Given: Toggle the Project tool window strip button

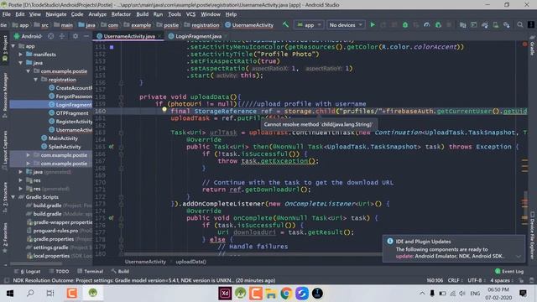Looking at the screenshot, I should (5, 49).
